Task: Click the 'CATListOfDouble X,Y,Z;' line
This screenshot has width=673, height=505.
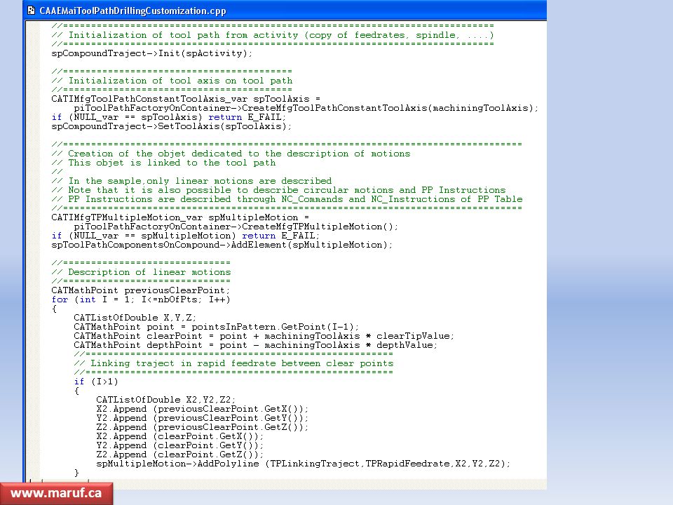Action: tap(135, 318)
